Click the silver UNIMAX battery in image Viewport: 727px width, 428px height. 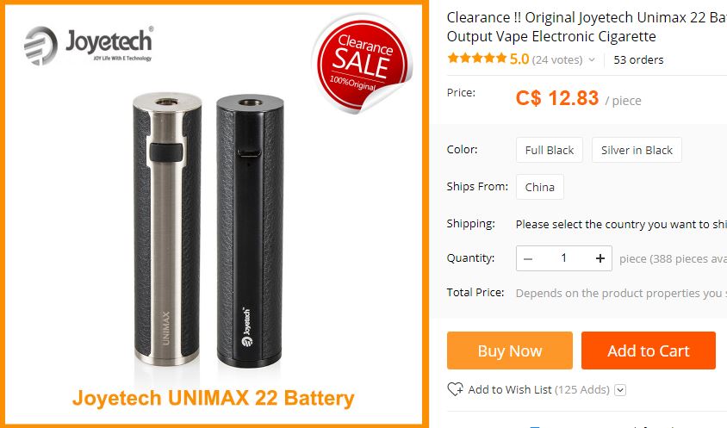pyautogui.click(x=167, y=228)
